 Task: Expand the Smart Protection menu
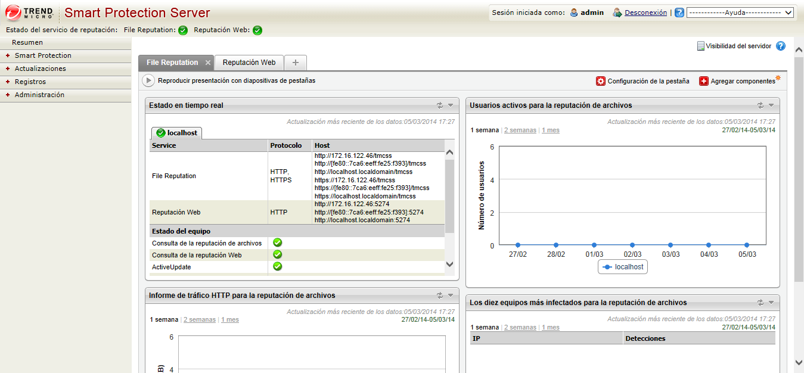coord(43,55)
